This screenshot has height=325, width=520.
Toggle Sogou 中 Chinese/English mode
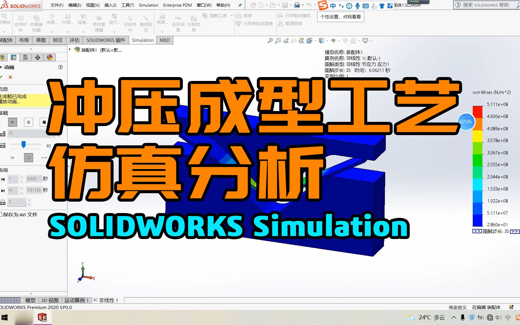click(333, 6)
